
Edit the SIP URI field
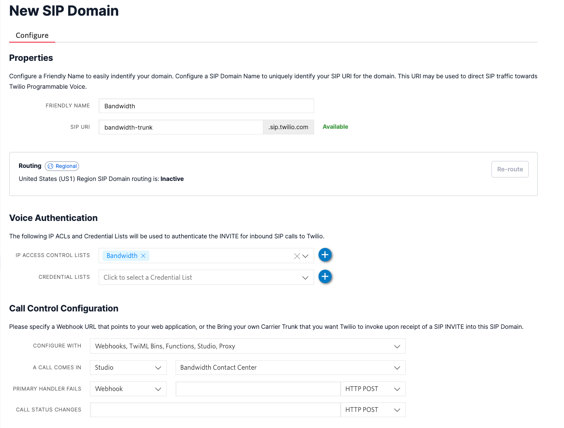181,127
